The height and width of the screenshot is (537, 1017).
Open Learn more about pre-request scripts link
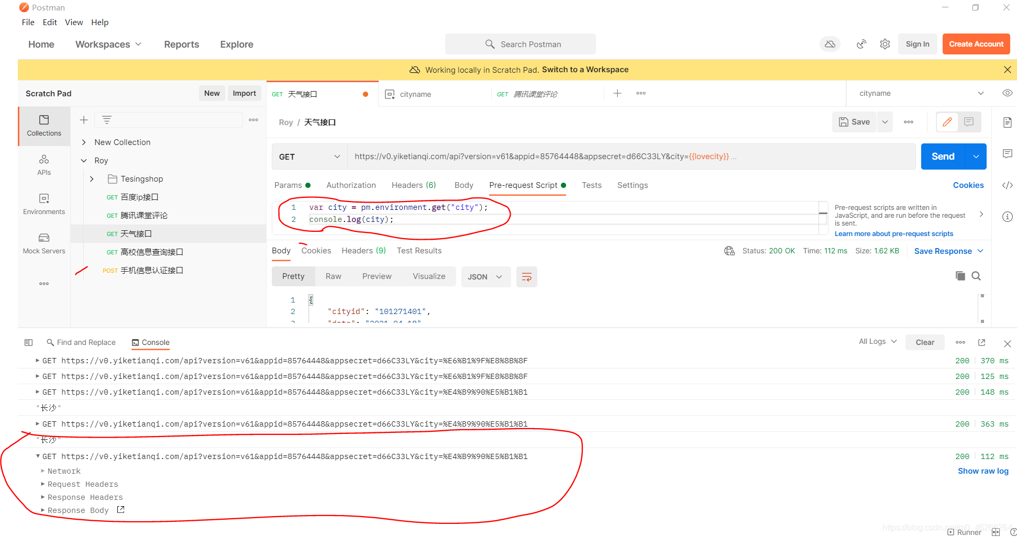click(893, 234)
